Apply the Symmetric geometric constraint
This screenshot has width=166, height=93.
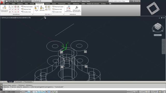coord(16,12)
